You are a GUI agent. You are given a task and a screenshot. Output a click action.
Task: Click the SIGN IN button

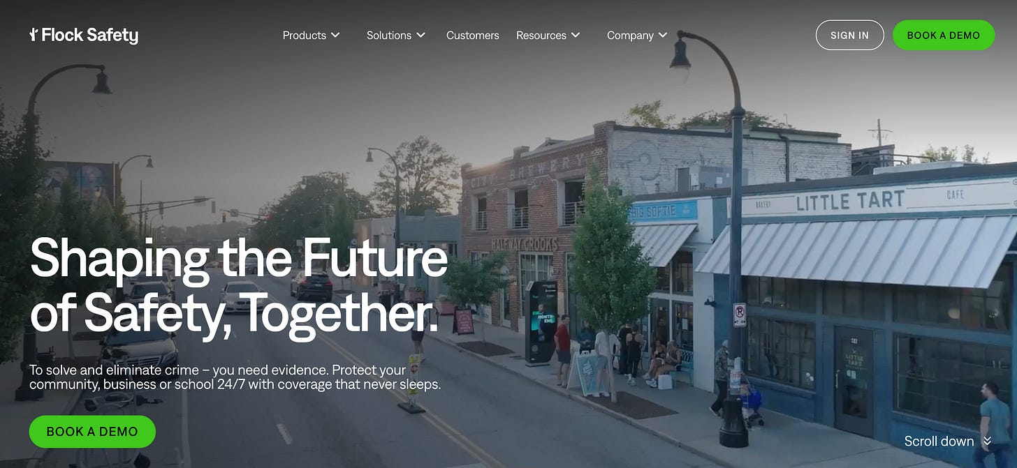click(x=849, y=35)
